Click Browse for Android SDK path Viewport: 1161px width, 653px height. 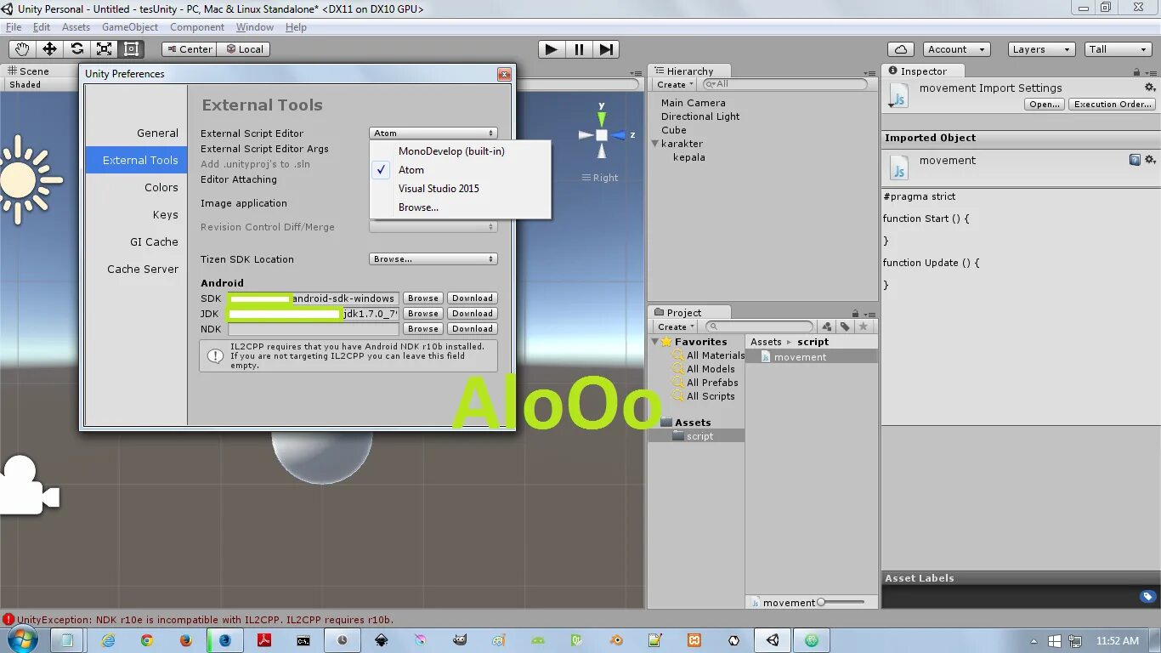tap(422, 298)
